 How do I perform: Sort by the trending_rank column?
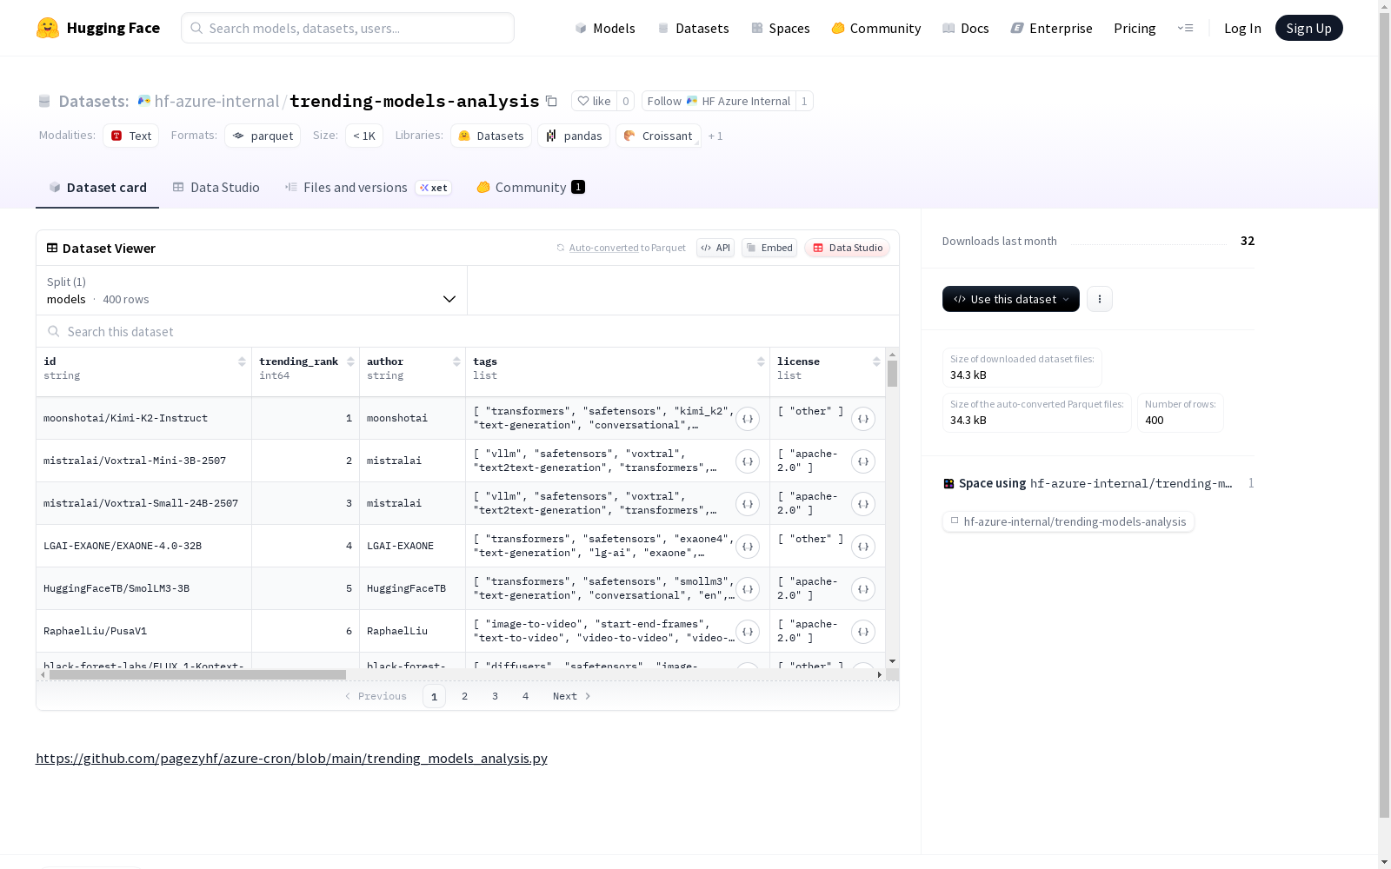pos(350,362)
